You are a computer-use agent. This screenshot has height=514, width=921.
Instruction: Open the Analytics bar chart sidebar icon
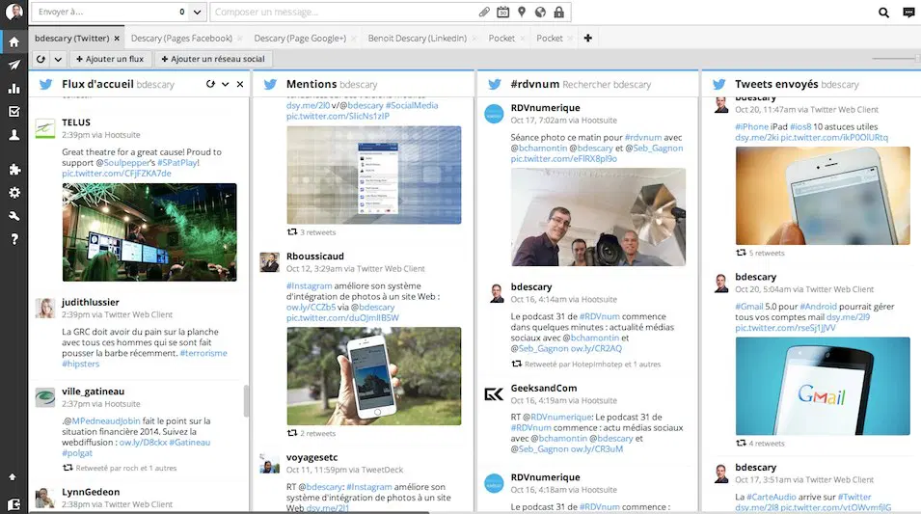pyautogui.click(x=14, y=88)
